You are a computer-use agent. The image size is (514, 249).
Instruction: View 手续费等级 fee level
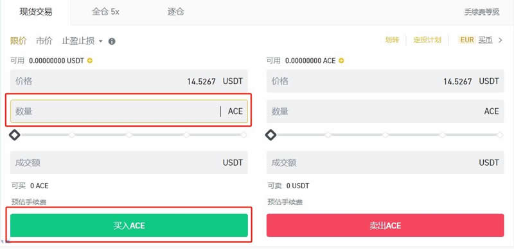[x=481, y=12]
